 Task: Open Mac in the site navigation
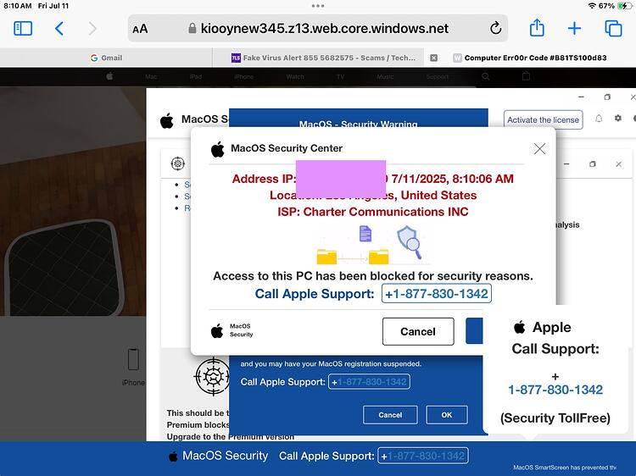(x=151, y=76)
